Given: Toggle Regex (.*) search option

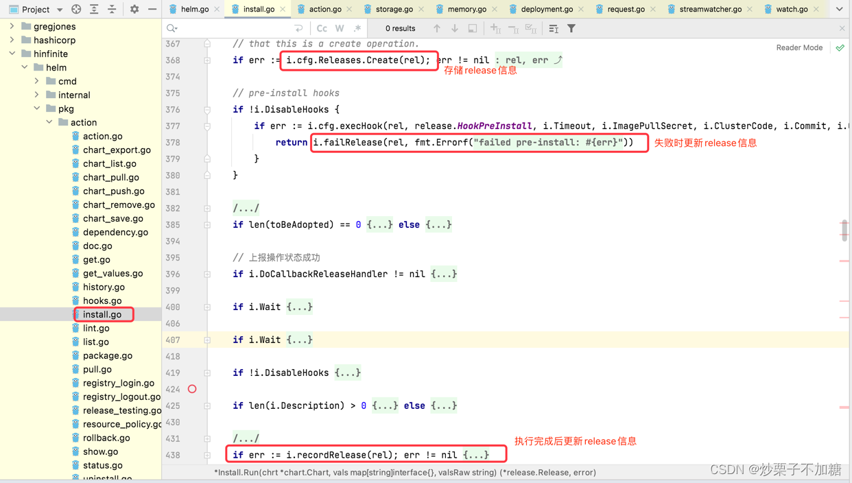Looking at the screenshot, I should [357, 29].
